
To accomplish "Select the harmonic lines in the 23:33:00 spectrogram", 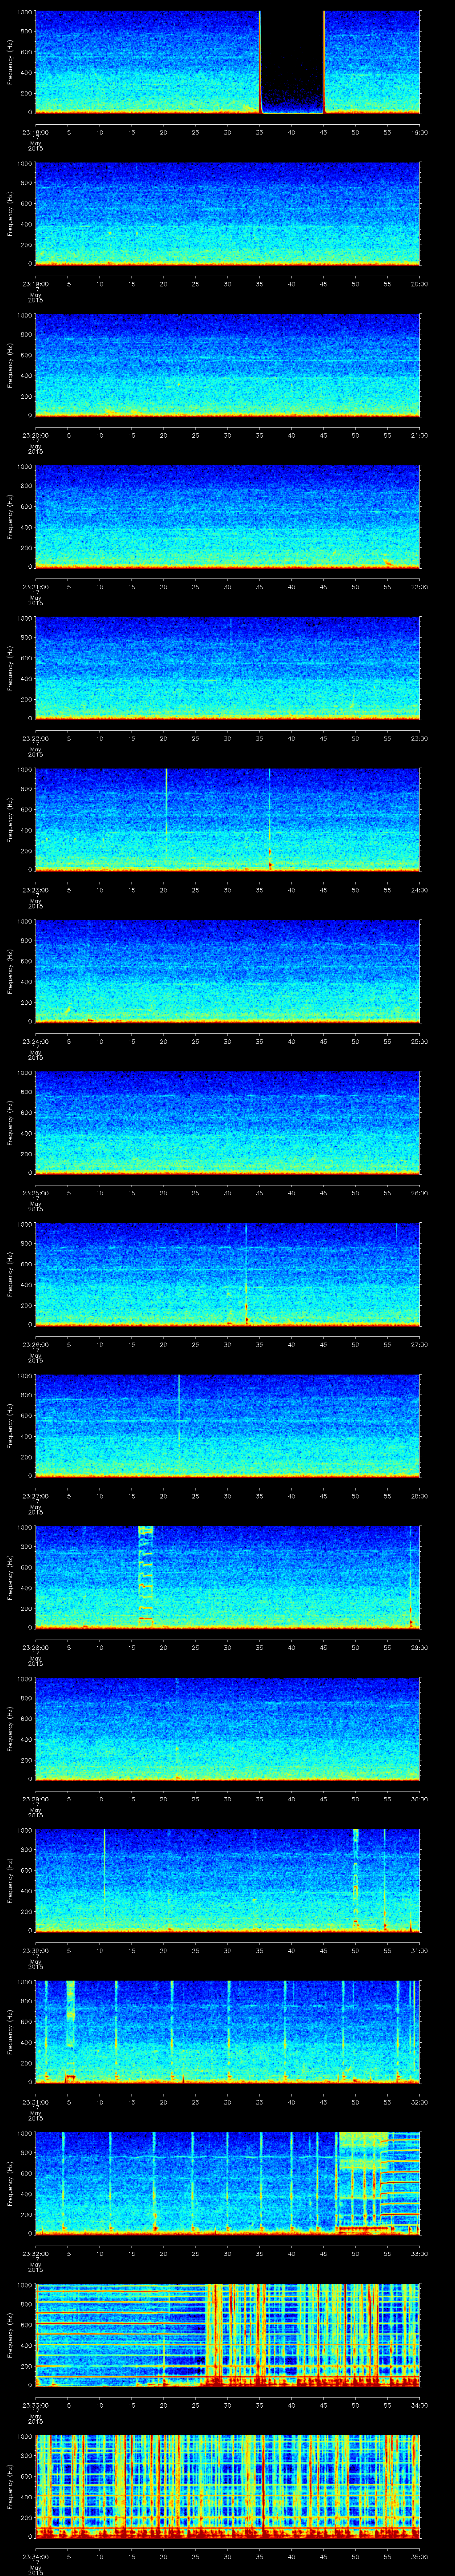I will click(x=120, y=2334).
